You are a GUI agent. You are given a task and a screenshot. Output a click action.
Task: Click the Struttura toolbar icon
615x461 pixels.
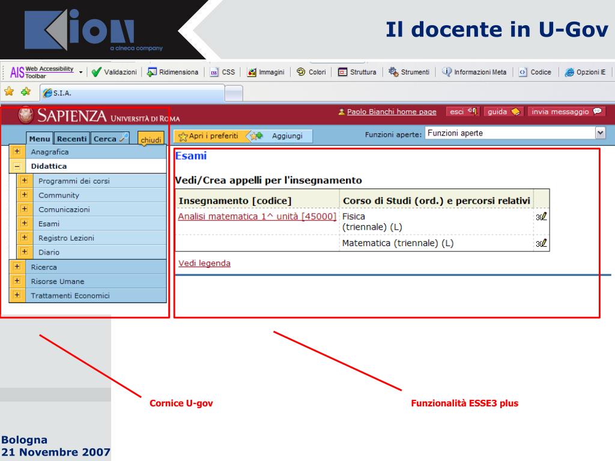343,72
